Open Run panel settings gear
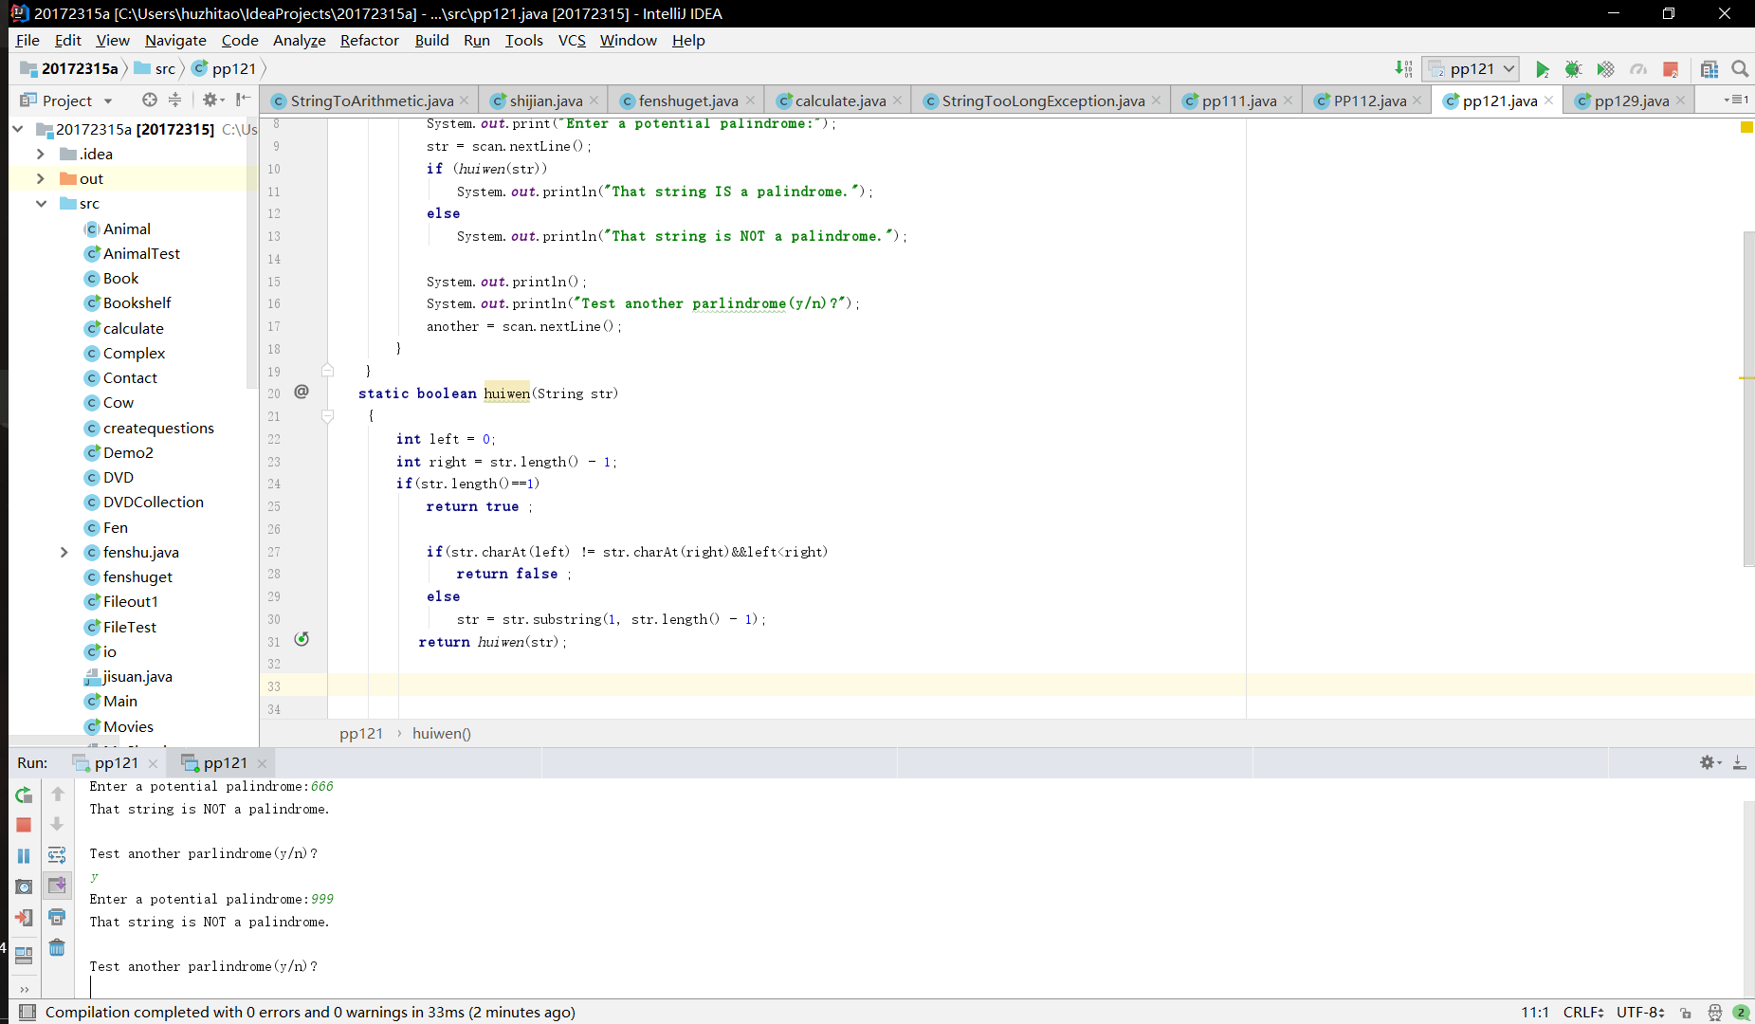Image resolution: width=1755 pixels, height=1024 pixels. [1709, 762]
